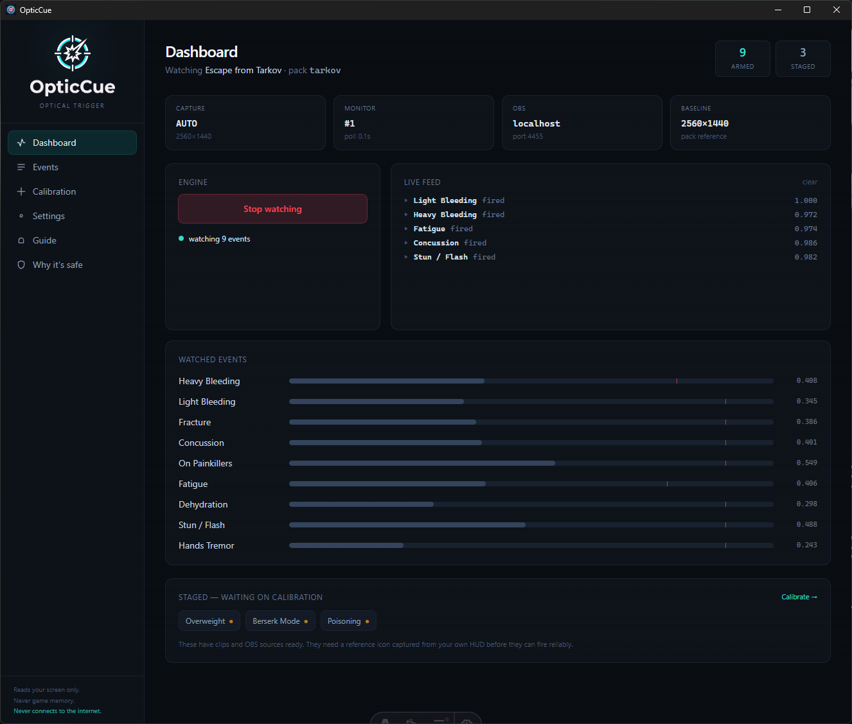Click the OpticCue compass logo in the sidebar
Image resolution: width=852 pixels, height=724 pixels.
(73, 53)
